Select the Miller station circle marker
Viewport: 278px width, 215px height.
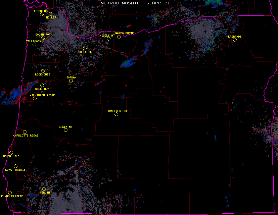tap(50, 14)
